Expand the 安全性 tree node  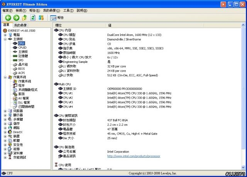coord(5,145)
